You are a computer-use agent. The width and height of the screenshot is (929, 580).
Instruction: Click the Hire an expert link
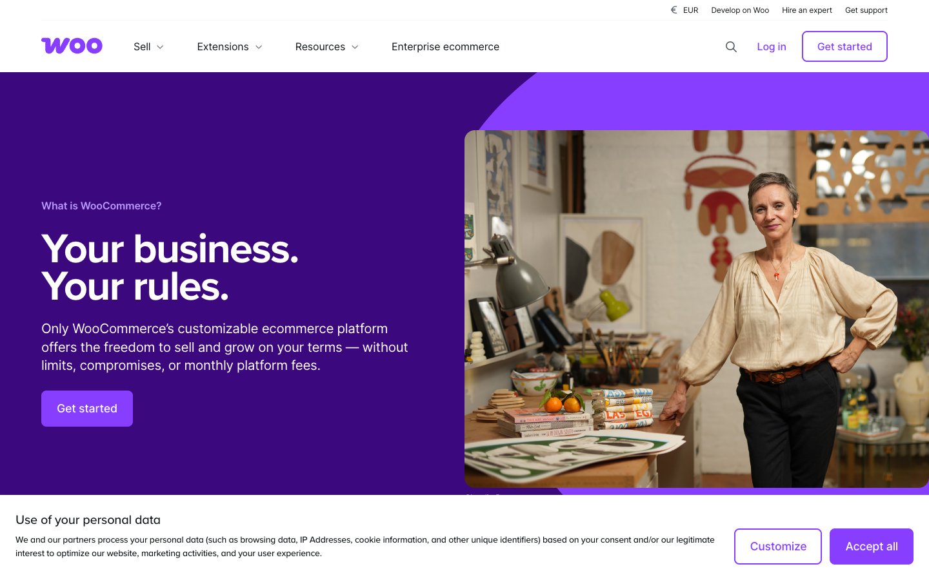pos(807,10)
